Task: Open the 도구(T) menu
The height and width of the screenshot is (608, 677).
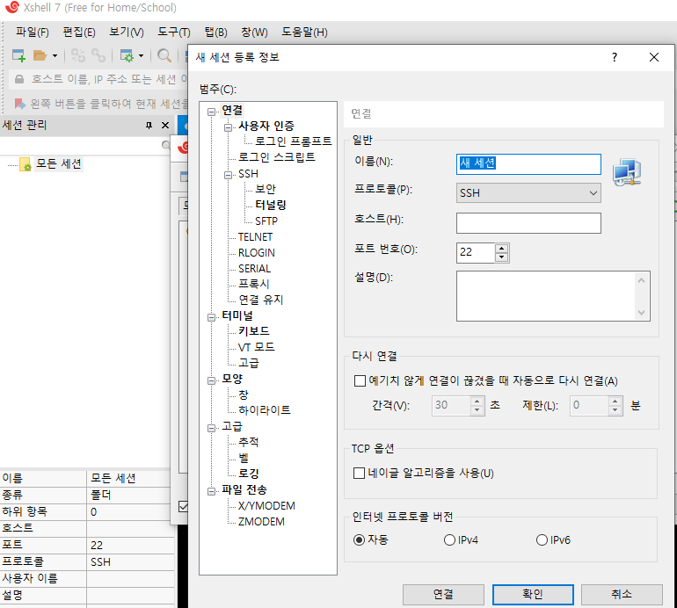Action: click(173, 33)
